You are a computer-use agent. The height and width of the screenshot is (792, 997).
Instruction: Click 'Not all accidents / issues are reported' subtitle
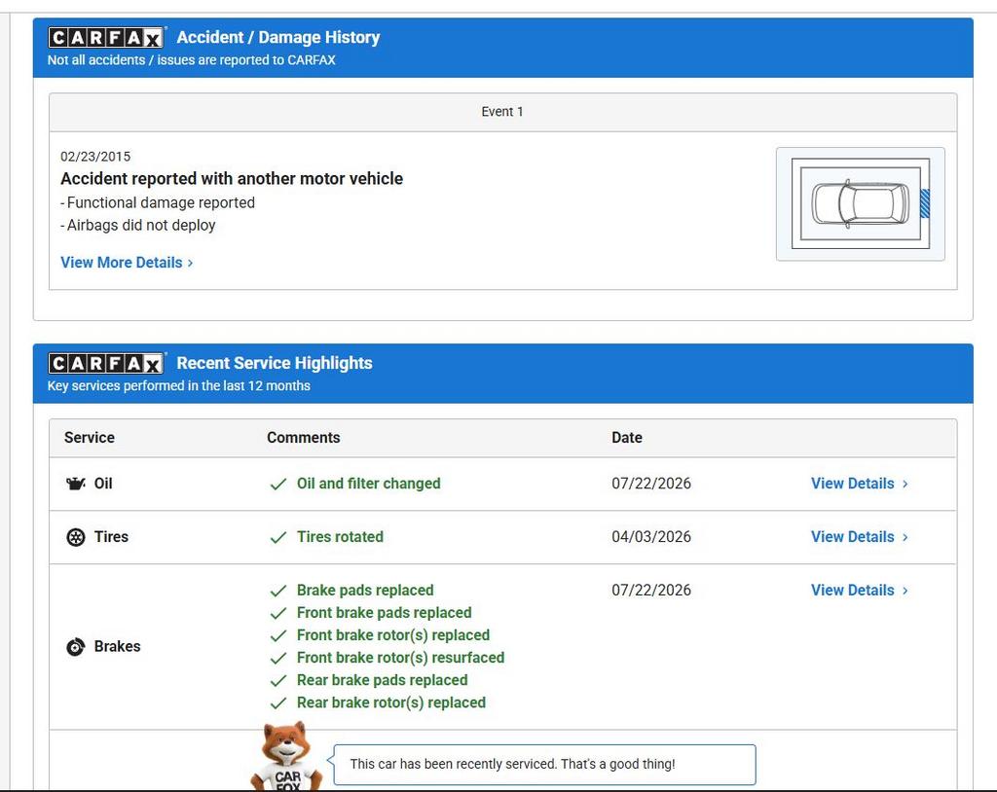coord(192,60)
